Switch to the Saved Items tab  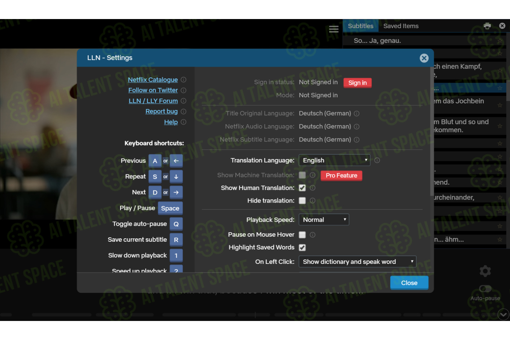[401, 26]
